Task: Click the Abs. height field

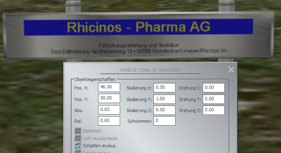Action: (109, 110)
